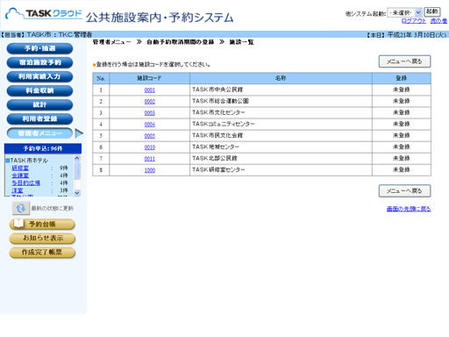Click the upper メニューへ戻る button
449x337 pixels.
pos(404,61)
